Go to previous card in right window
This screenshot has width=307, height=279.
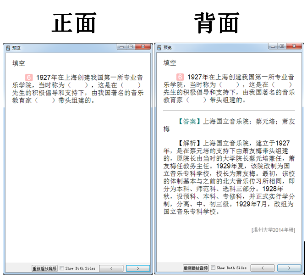[x=263, y=268]
